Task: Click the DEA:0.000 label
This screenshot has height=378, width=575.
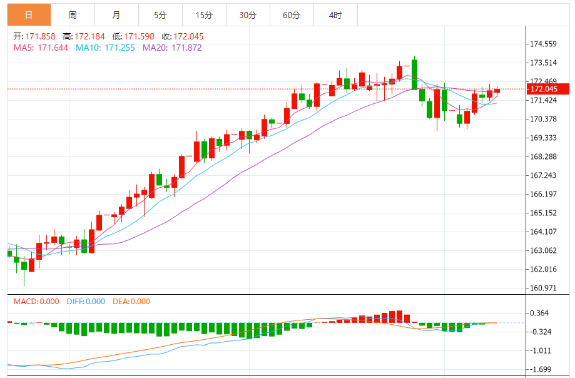Action: coord(131,302)
